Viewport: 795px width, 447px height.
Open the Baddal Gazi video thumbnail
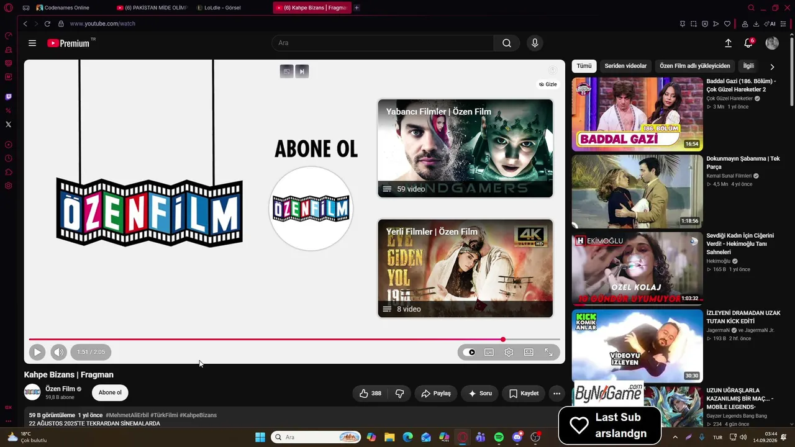click(x=637, y=114)
